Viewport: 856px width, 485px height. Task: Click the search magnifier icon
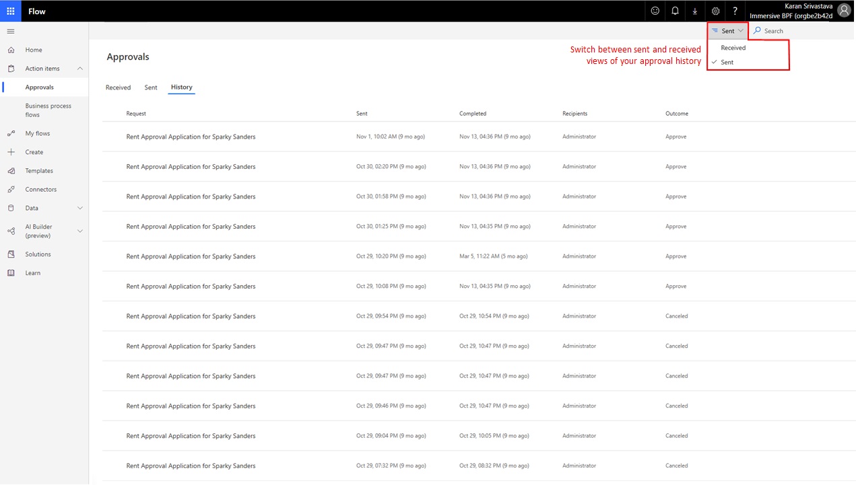[x=757, y=30]
